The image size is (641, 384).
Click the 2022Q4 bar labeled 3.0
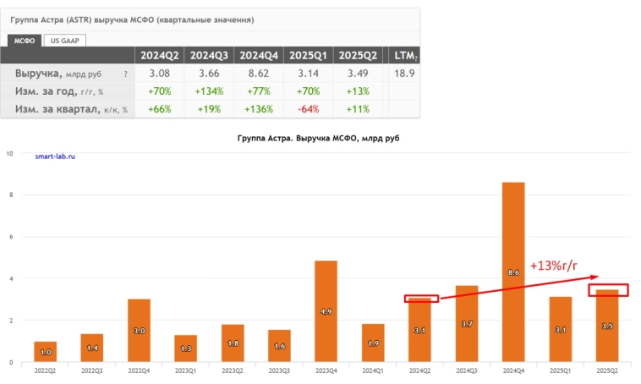coord(139,331)
